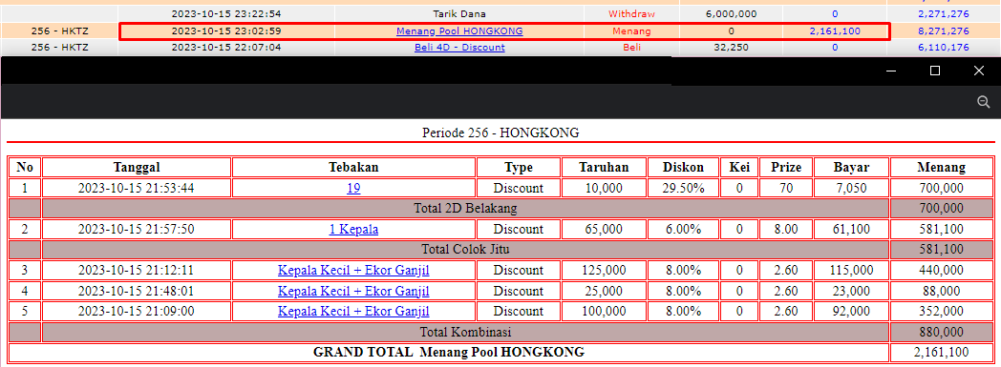The height and width of the screenshot is (367, 1001).
Task: Select the date 2023-10-15 21:48:01
Action: click(x=136, y=291)
